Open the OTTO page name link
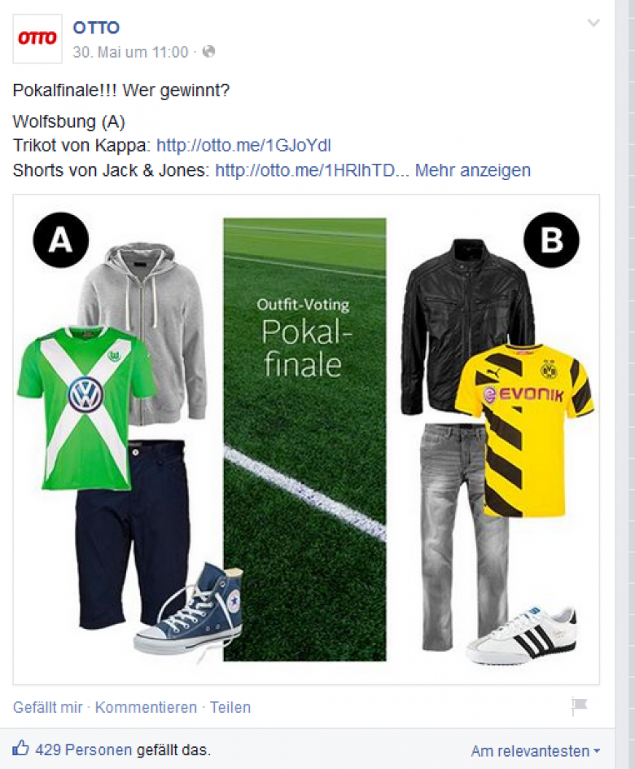Image resolution: width=635 pixels, height=769 pixels. point(96,28)
